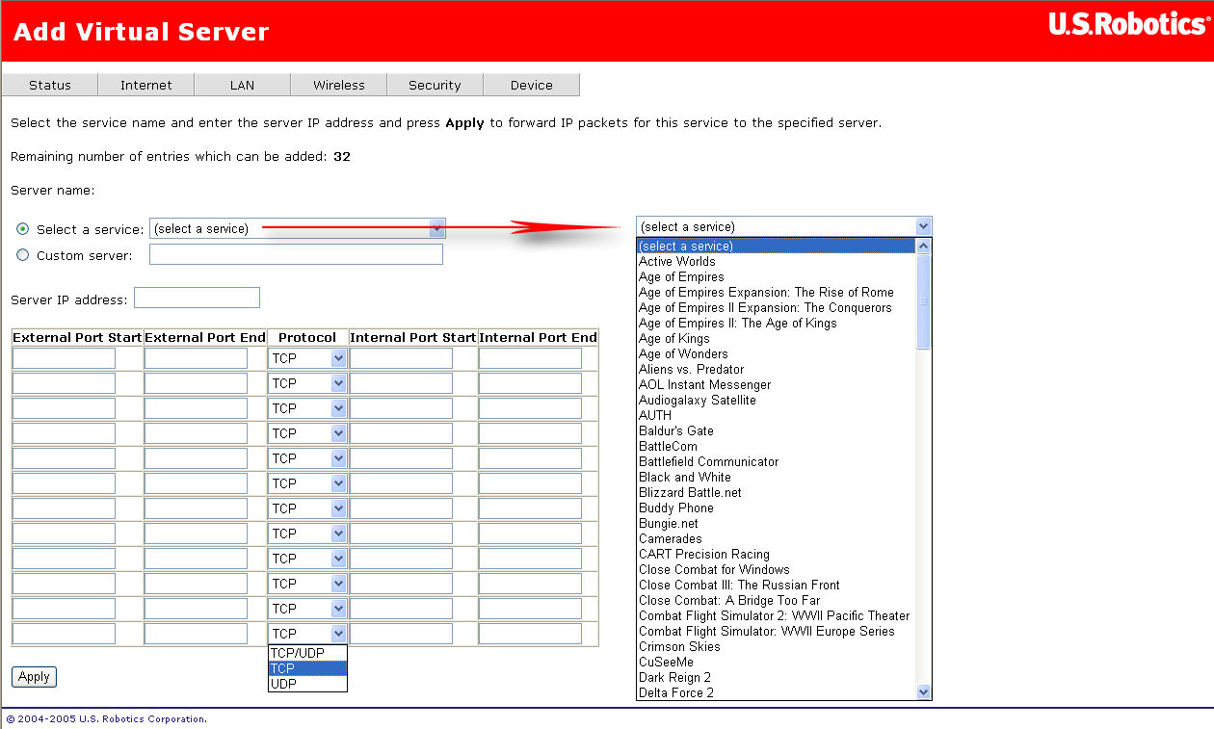This screenshot has width=1214, height=729.
Task: Click the service list scrollbar thumb
Action: pos(924,301)
